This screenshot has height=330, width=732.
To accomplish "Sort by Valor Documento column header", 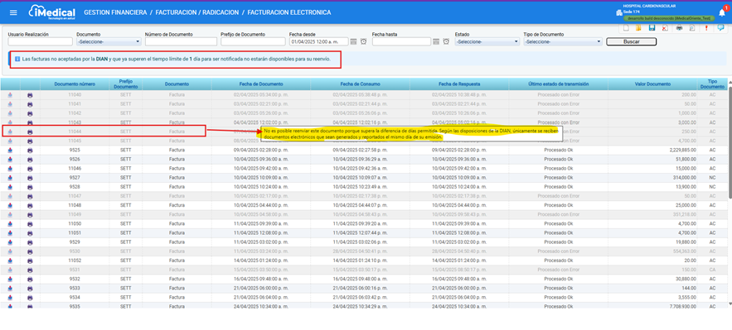I will (x=652, y=84).
